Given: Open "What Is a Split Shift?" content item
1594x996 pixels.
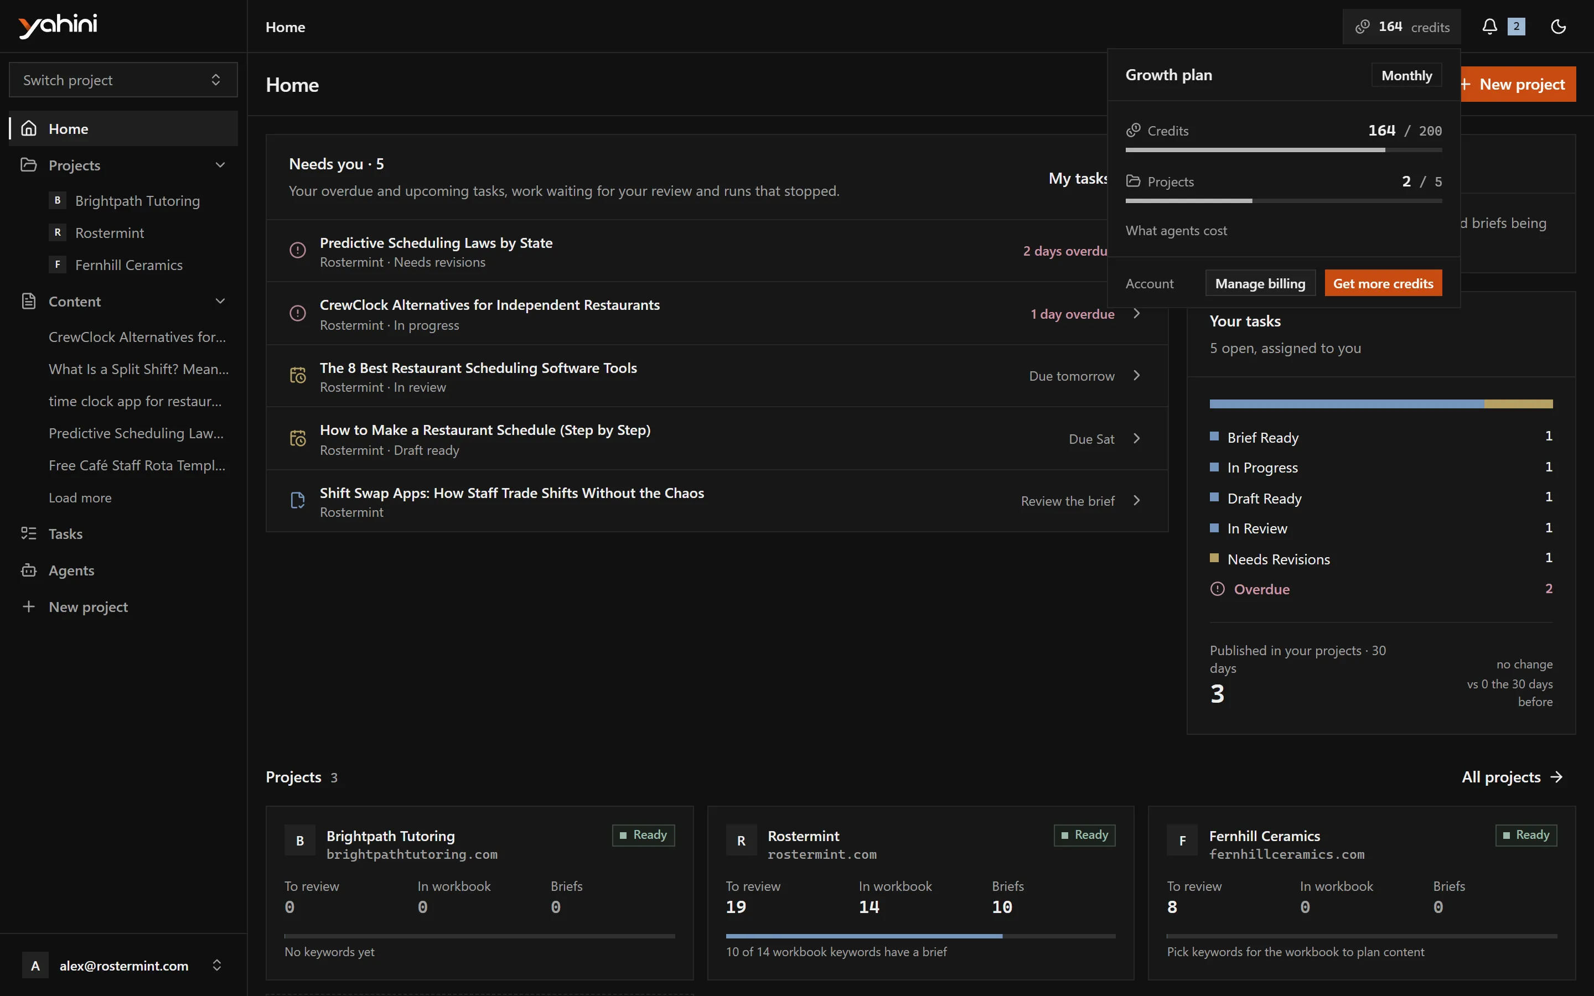Looking at the screenshot, I should tap(139, 369).
